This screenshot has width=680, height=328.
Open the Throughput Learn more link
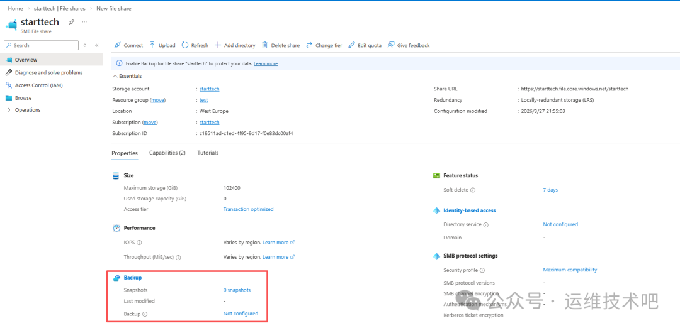(x=278, y=257)
